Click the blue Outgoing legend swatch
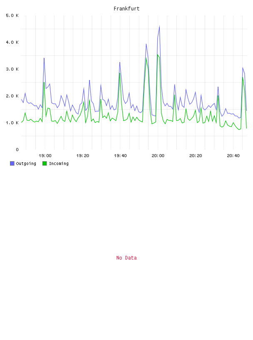The height and width of the screenshot is (340, 253). point(12,163)
